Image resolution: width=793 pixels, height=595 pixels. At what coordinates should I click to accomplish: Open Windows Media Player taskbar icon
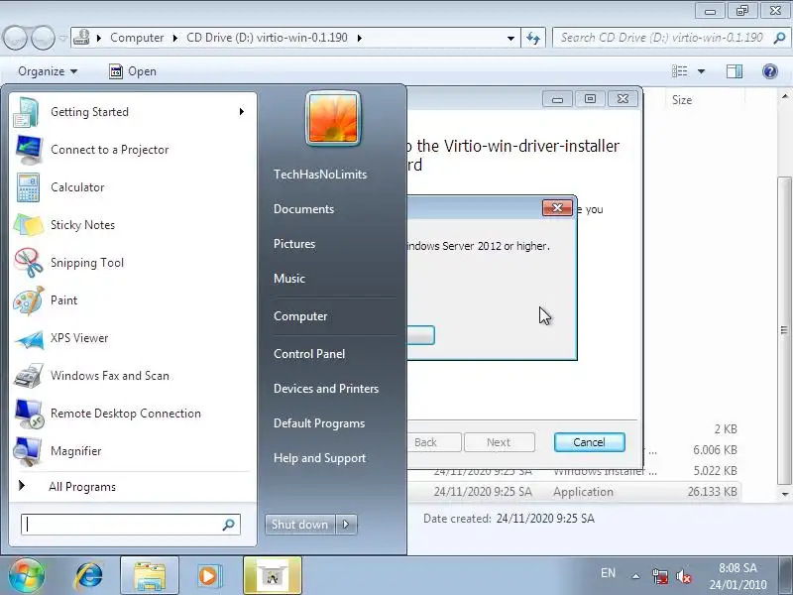click(208, 575)
